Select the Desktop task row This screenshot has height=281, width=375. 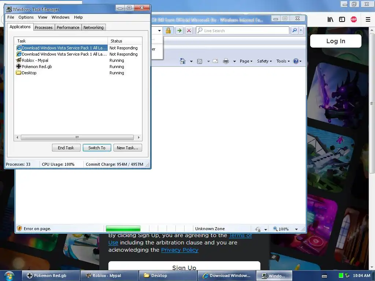(x=78, y=73)
